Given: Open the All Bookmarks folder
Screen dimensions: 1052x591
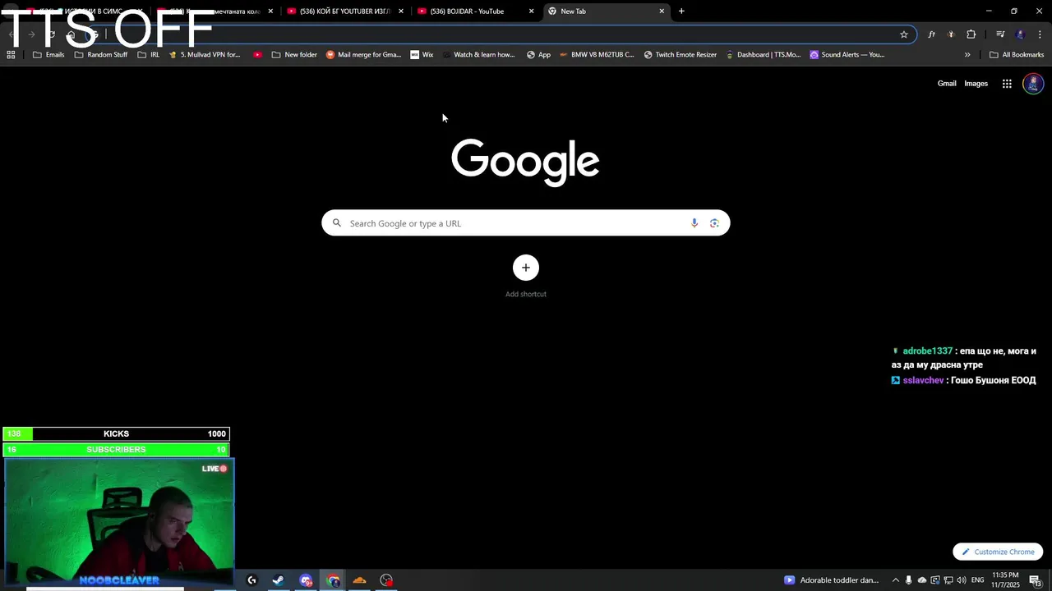Looking at the screenshot, I should pyautogui.click(x=1017, y=55).
